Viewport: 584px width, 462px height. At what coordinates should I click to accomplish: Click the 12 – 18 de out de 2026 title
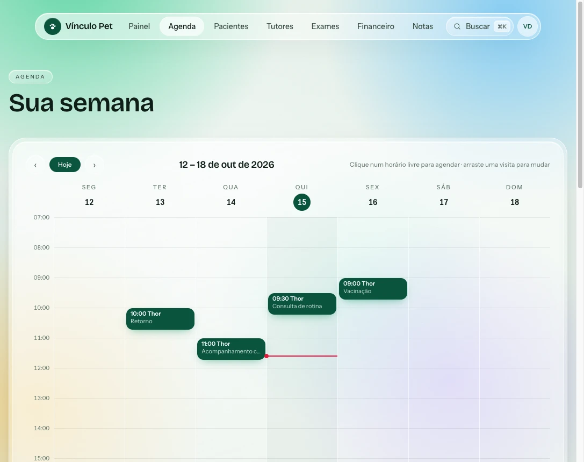pos(226,165)
